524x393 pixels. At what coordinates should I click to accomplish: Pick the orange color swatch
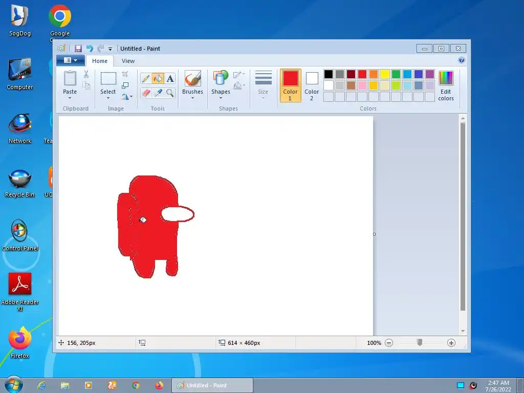tap(373, 74)
